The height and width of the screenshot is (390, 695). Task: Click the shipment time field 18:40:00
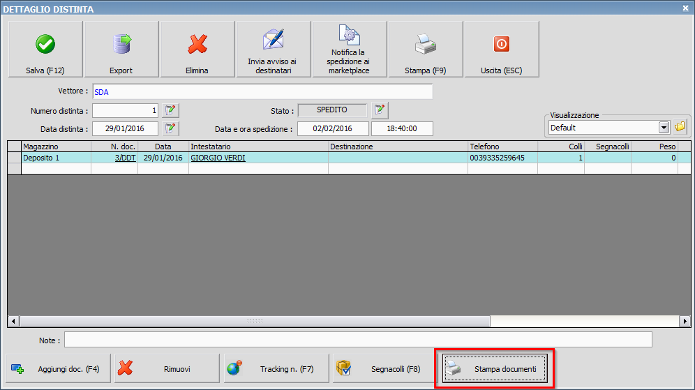[402, 128]
